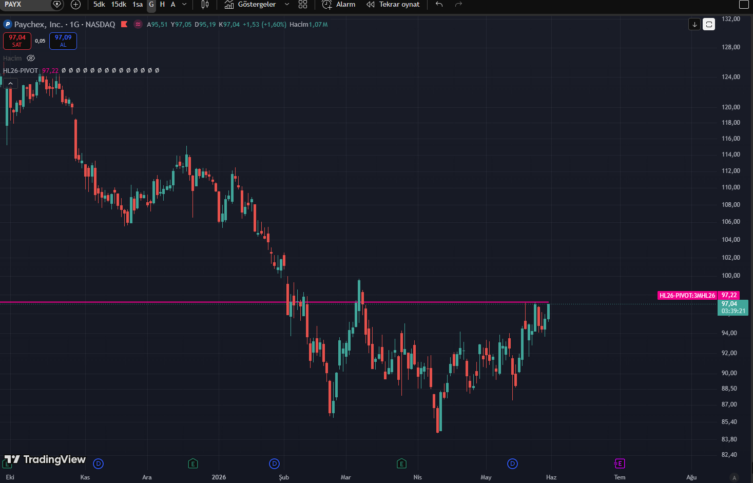The width and height of the screenshot is (753, 483).
Task: Create an Alarm alert
Action: [x=339, y=5]
